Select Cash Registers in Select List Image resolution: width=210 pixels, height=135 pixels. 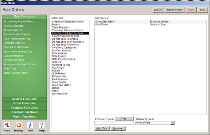coord(61,27)
